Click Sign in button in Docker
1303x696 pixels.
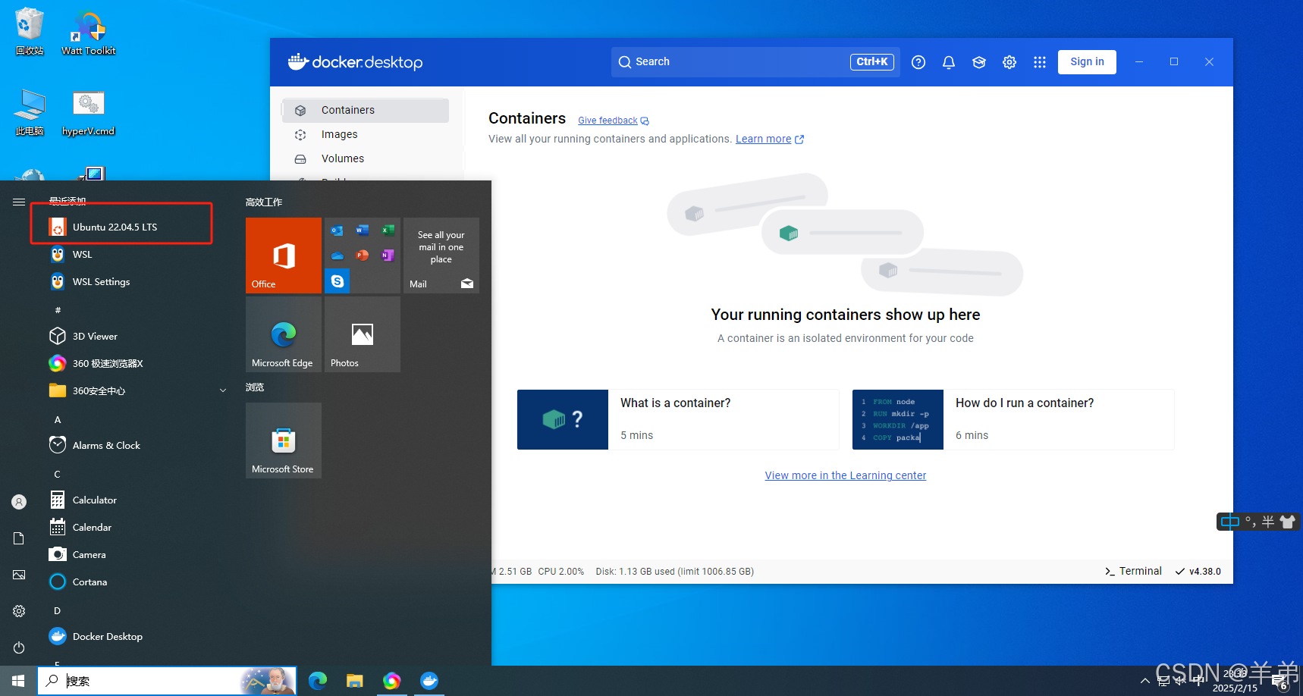(1087, 62)
